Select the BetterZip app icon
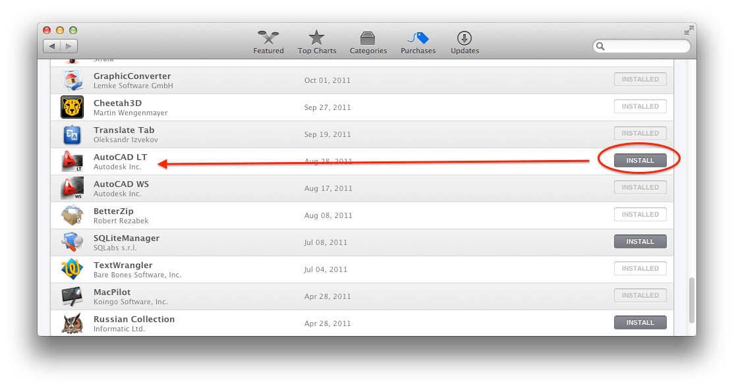Screen dimensions: 734x388 pos(72,215)
